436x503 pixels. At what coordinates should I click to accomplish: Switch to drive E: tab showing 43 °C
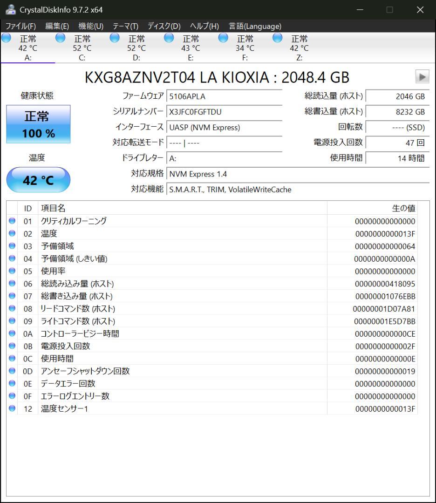tap(191, 48)
